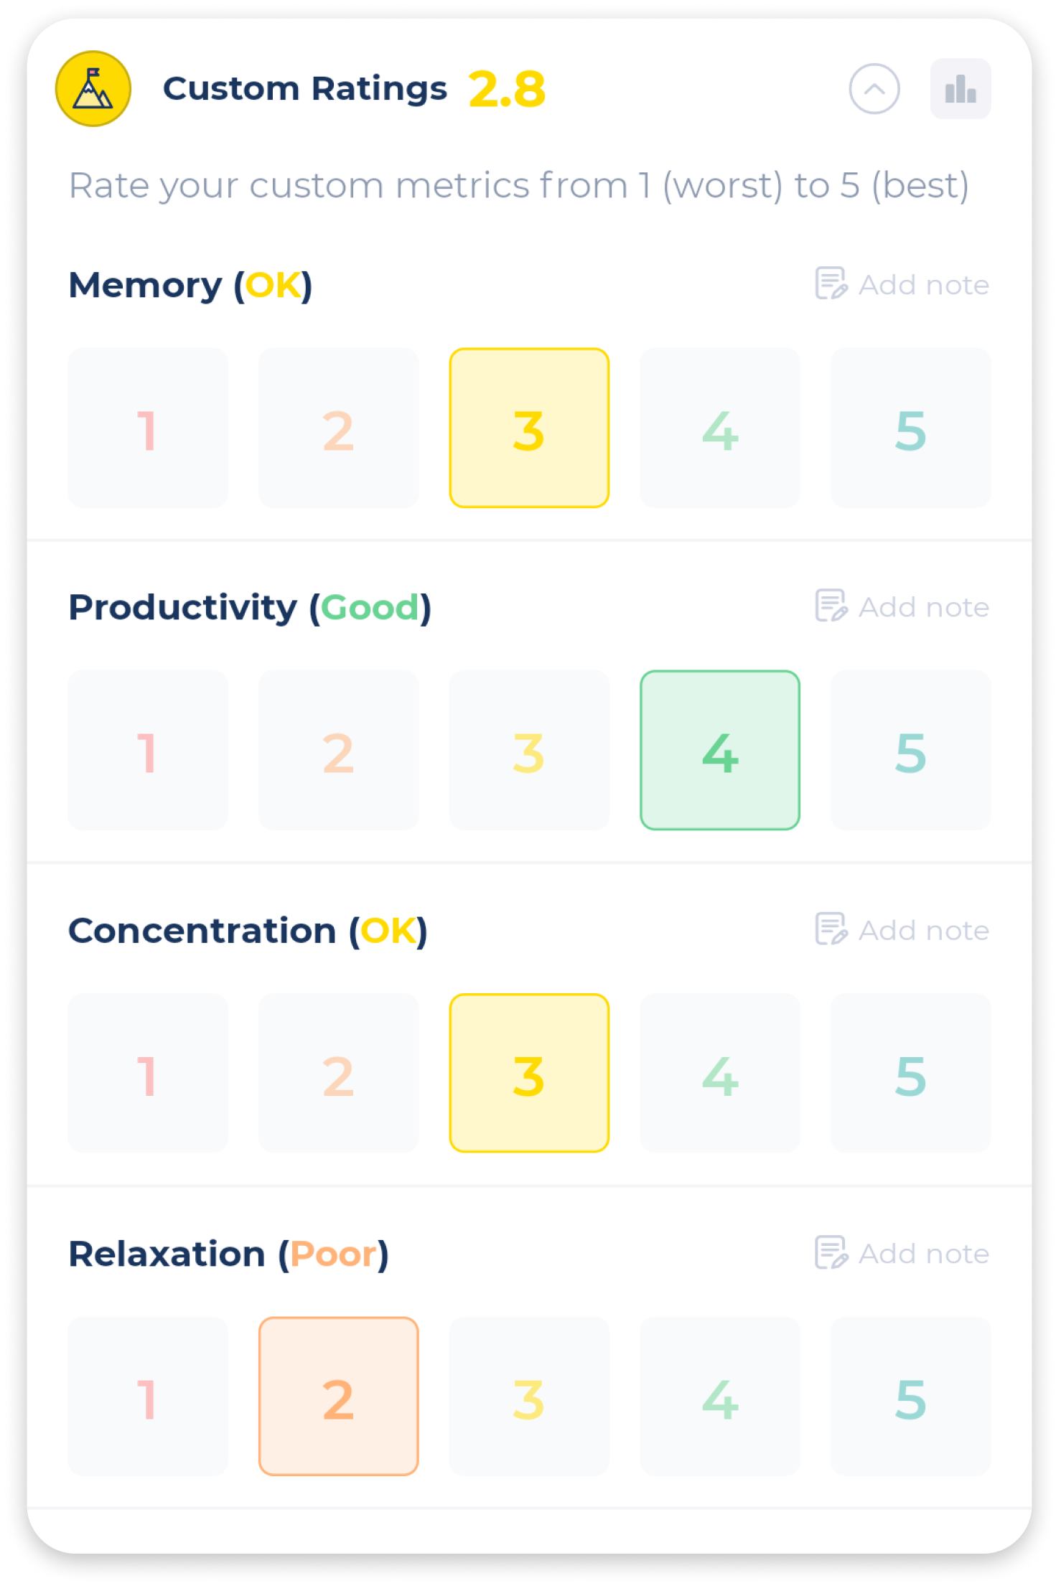This screenshot has height=1586, width=1056.
Task: Add note to Relaxation rating
Action: [x=902, y=1253]
